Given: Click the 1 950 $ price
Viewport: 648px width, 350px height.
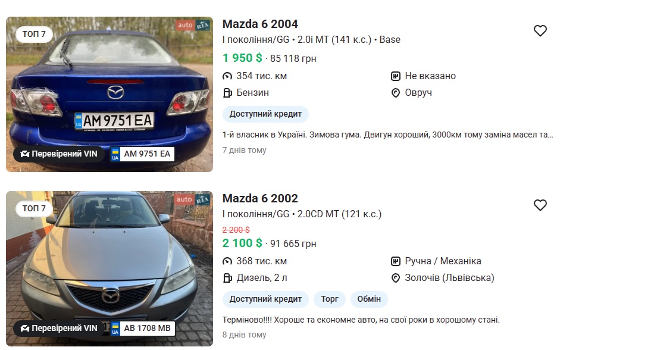Looking at the screenshot, I should point(242,58).
